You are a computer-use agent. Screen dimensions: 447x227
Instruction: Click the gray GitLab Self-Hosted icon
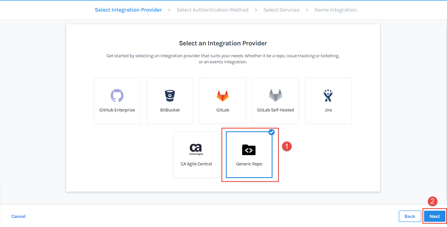pyautogui.click(x=276, y=95)
